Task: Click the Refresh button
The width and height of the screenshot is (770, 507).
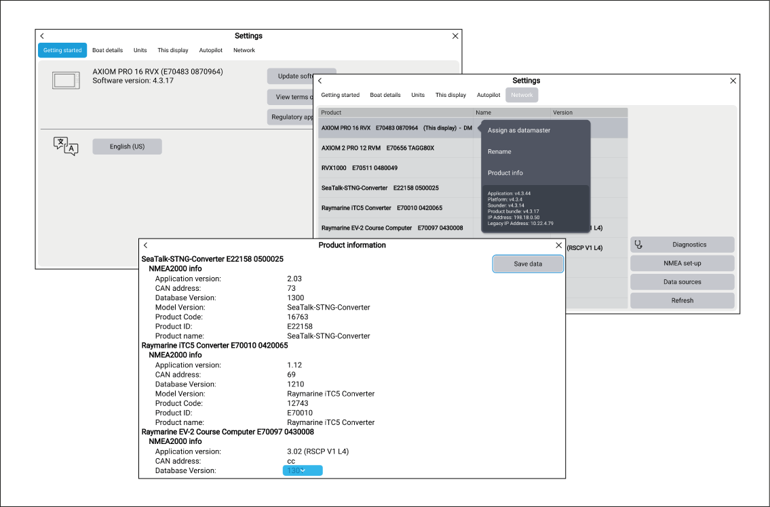Action: (x=682, y=300)
